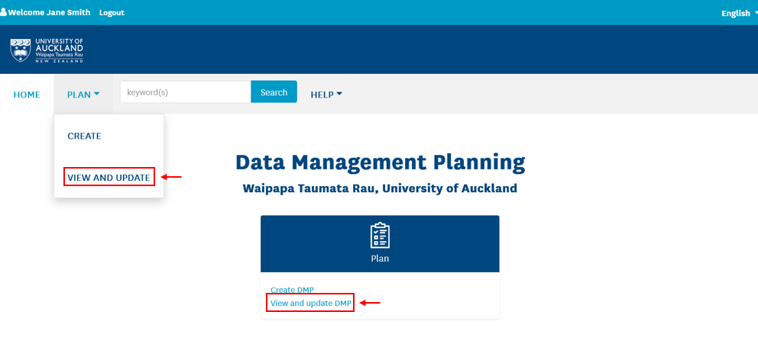
Task: Click the PLAN menu label
Action: point(79,95)
